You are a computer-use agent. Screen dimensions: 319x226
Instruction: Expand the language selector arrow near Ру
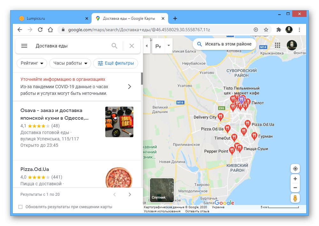pyautogui.click(x=168, y=46)
